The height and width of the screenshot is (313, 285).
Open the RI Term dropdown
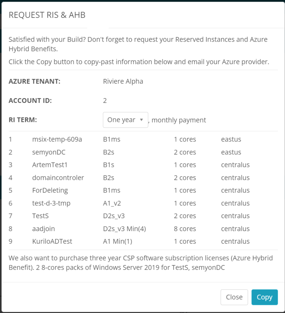[125, 120]
